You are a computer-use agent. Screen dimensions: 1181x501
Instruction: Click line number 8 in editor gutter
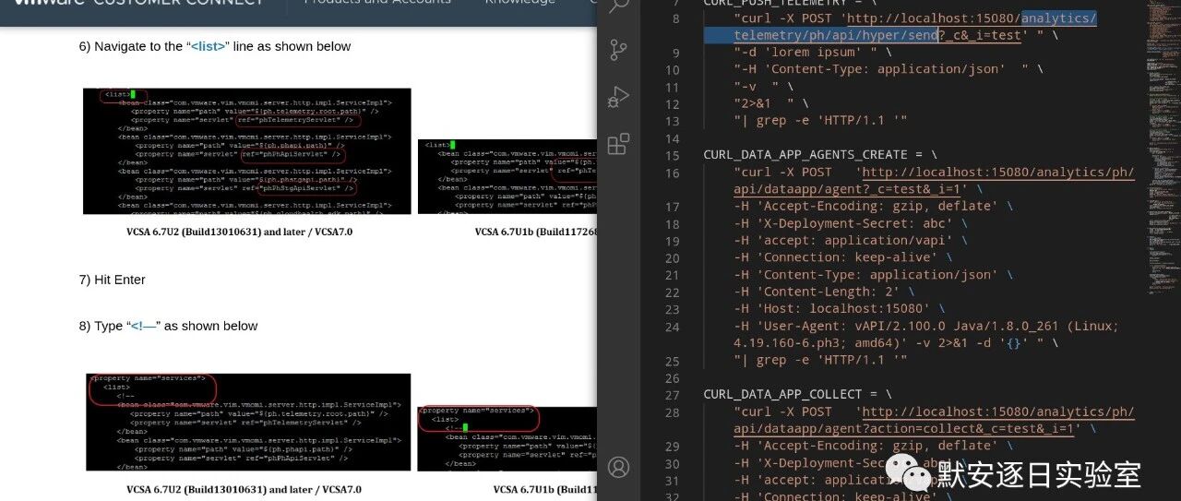675,18
